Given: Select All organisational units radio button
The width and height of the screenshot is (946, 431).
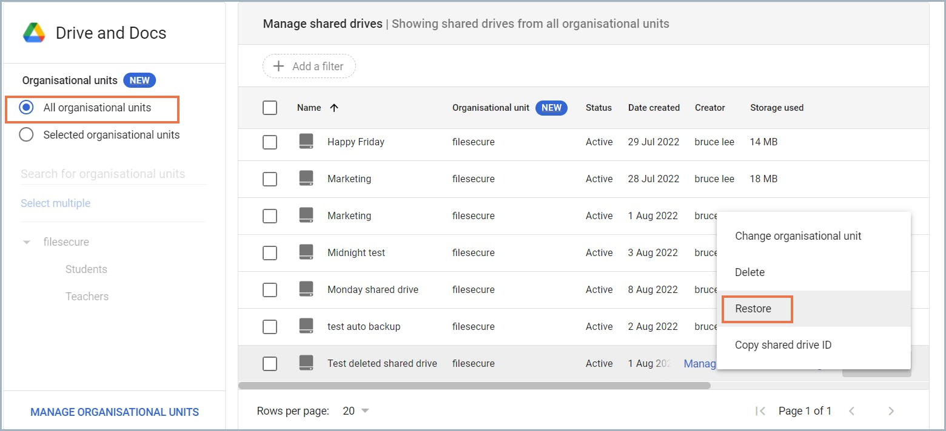Looking at the screenshot, I should 26,108.
